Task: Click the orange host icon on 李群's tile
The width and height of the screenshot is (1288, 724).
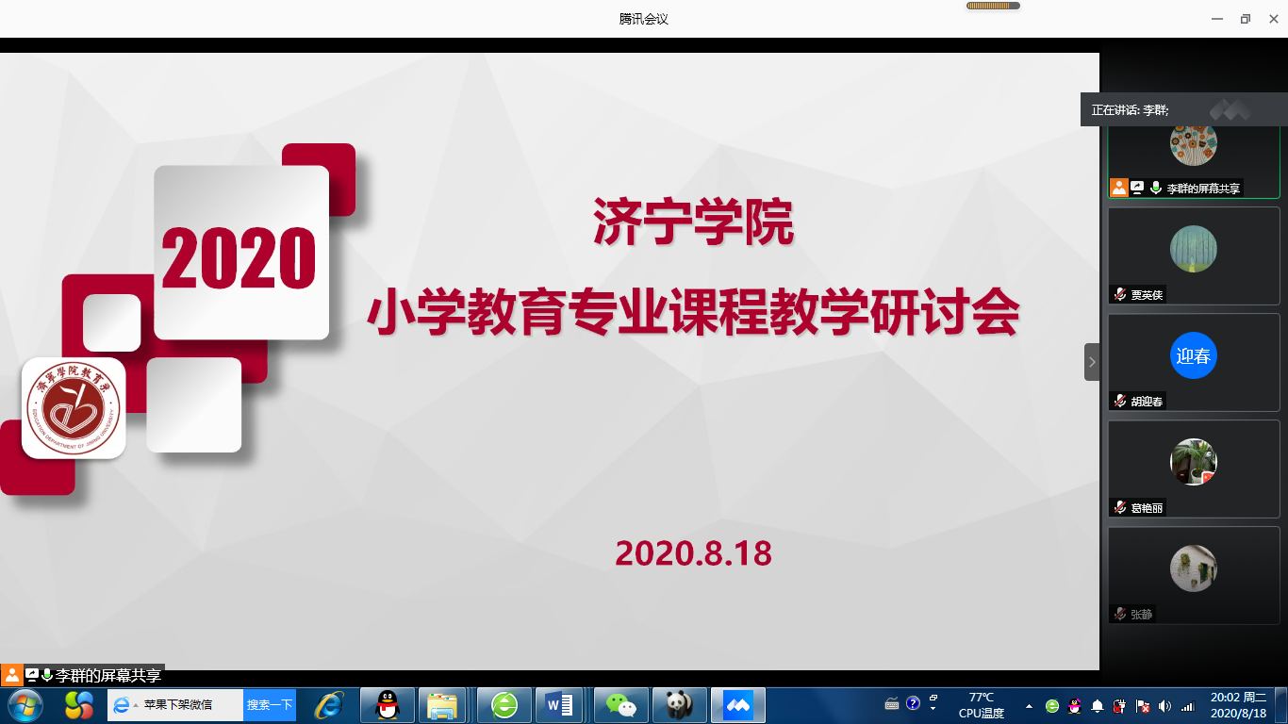Action: tap(1119, 189)
